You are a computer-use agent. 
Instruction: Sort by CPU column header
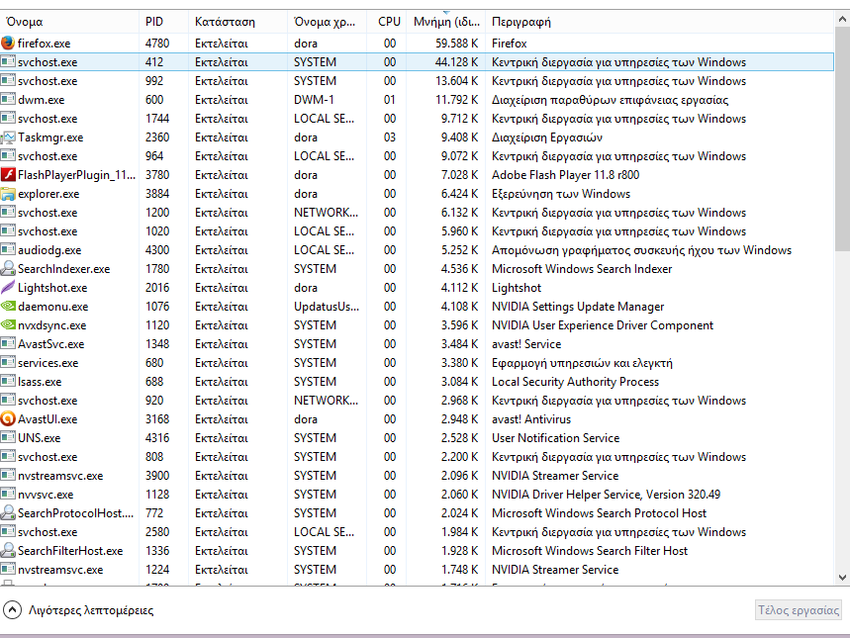(x=387, y=22)
